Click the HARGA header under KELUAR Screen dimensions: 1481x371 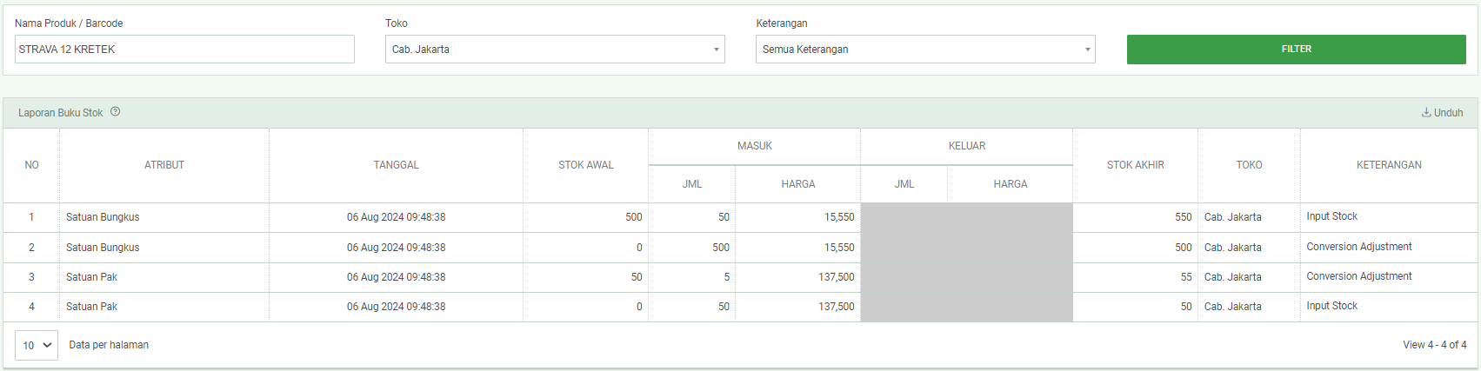tap(1010, 184)
